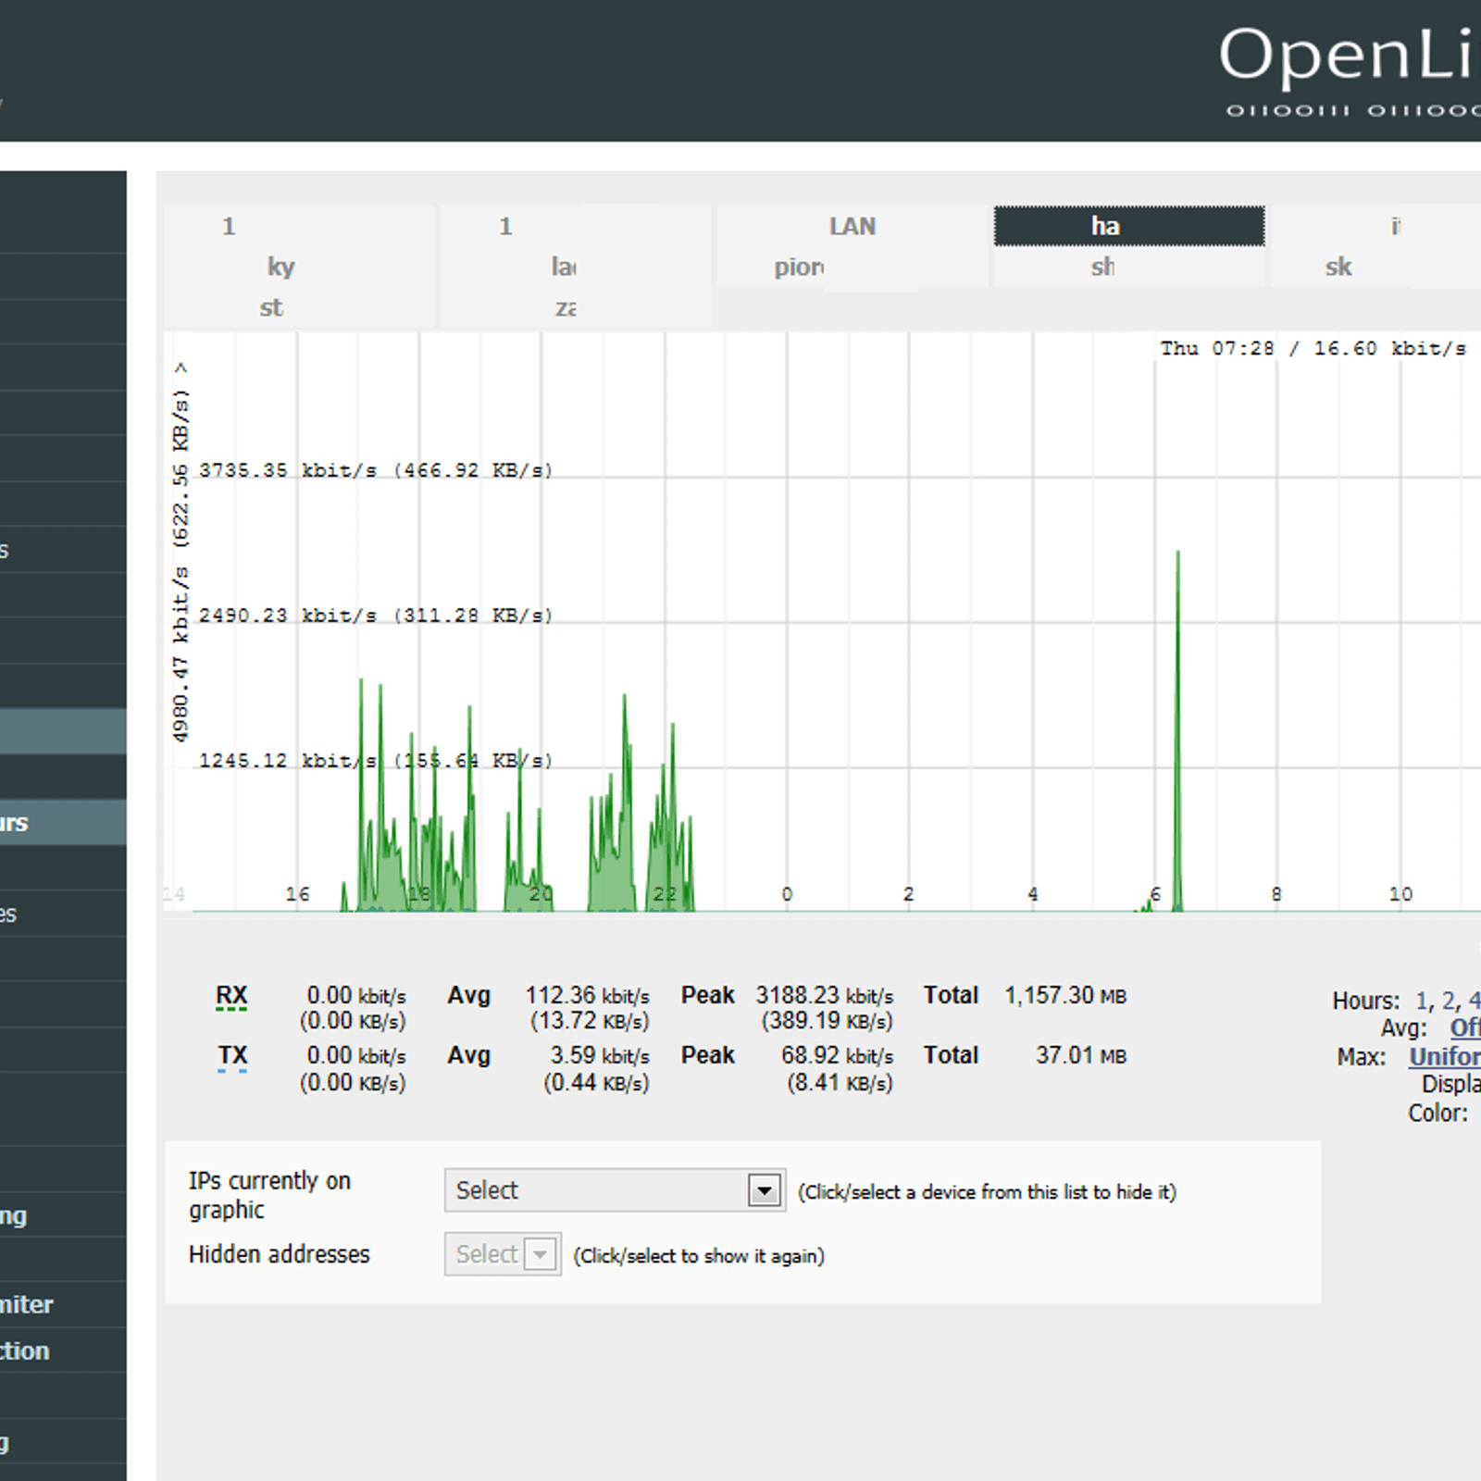Screen dimensions: 1481x1481
Task: Click the 'Thu 07:28 / 16.60 kbit/s' readout
Action: coord(1313,349)
